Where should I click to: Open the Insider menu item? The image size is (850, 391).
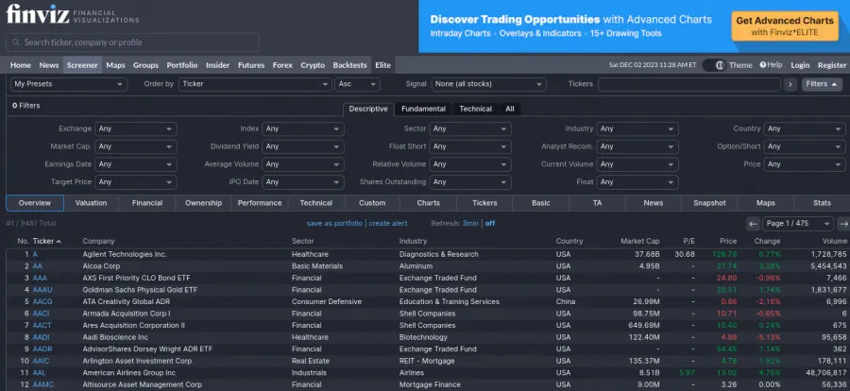(x=217, y=65)
